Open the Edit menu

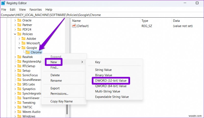click(x=12, y=10)
